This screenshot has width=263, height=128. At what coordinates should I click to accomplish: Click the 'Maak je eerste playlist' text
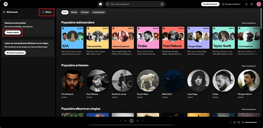pyautogui.click(x=15, y=23)
